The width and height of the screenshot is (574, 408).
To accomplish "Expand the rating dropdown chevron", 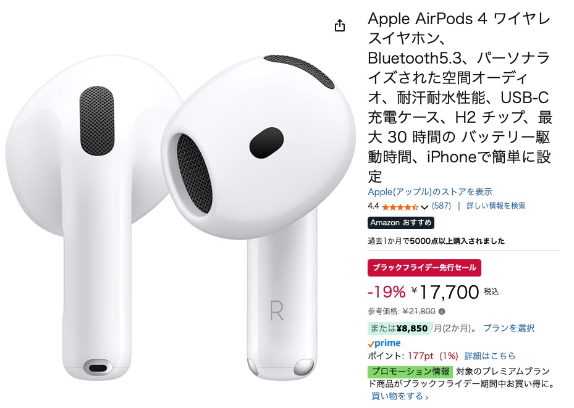I will tap(424, 207).
